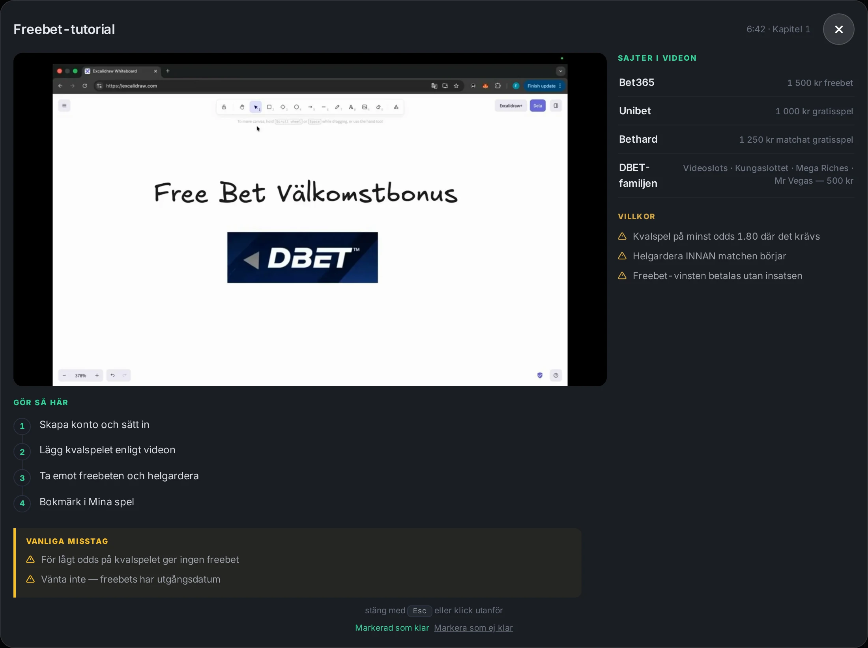Click the 'Vänta inte — freebets har utgångsdatum' warning
This screenshot has height=648, width=868.
131,579
